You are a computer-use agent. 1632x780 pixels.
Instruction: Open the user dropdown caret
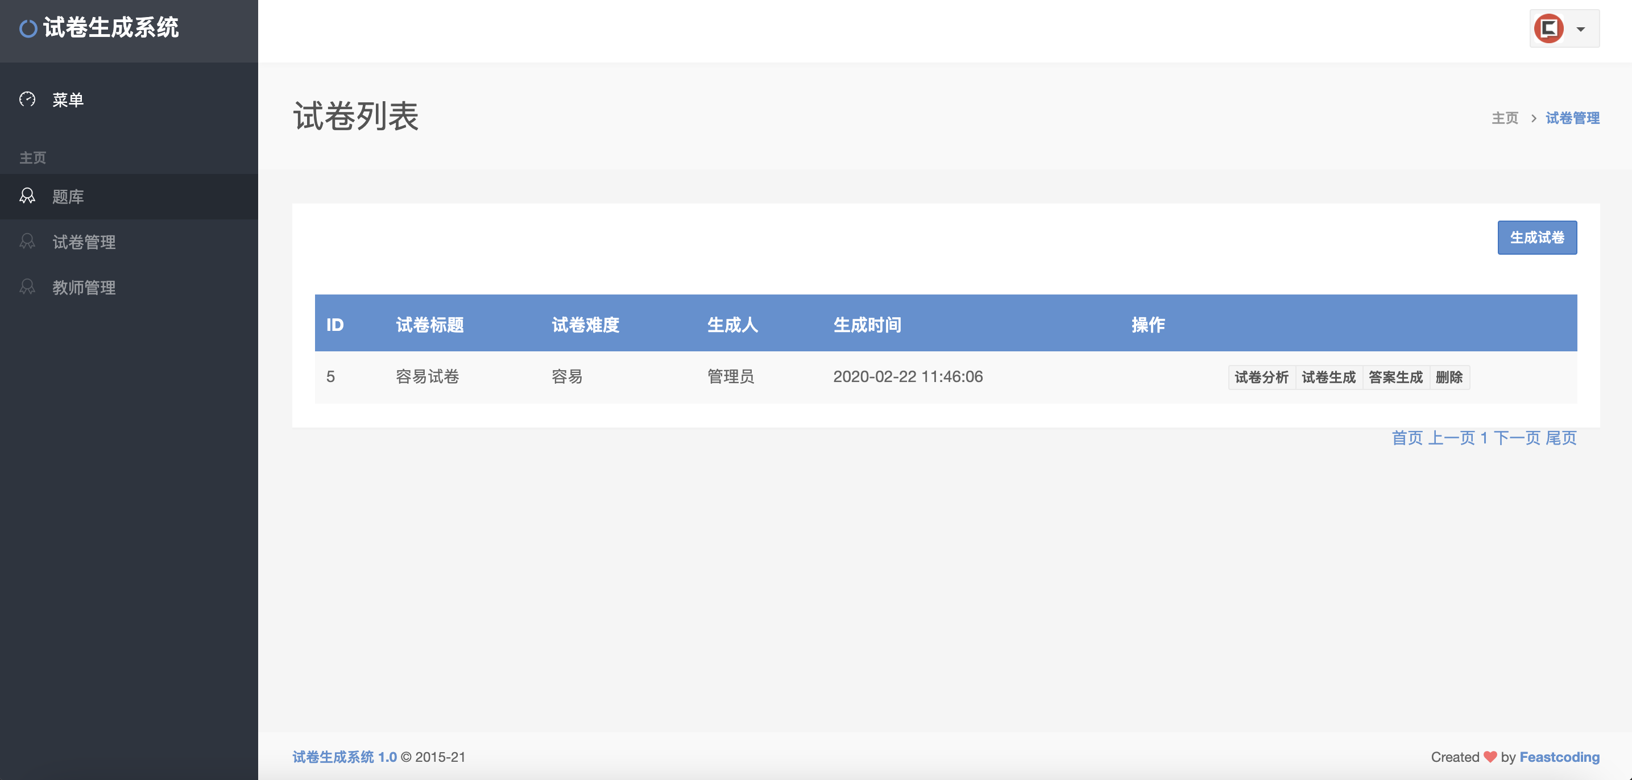[x=1581, y=29]
